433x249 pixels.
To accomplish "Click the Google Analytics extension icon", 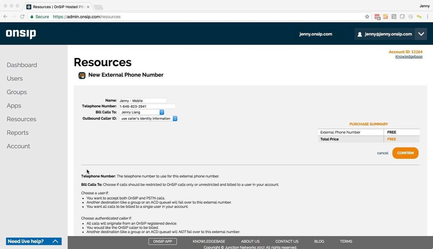I will (x=385, y=17).
